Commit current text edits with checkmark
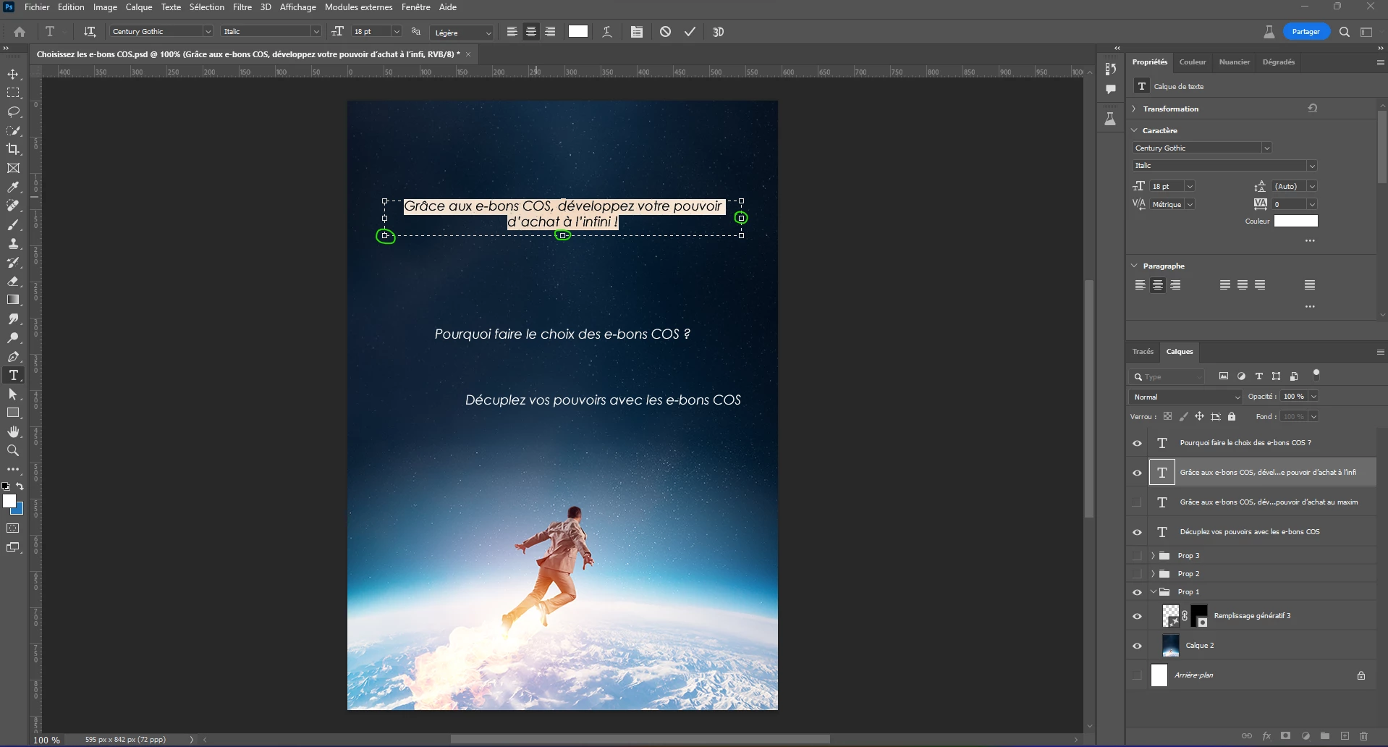This screenshot has width=1388, height=747. click(690, 32)
